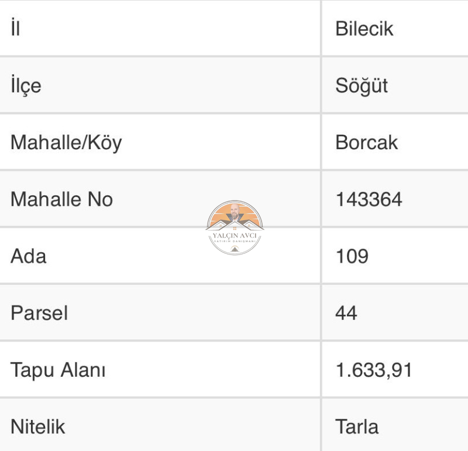
Task: Select the Ada label cell
Action: [x=160, y=256]
